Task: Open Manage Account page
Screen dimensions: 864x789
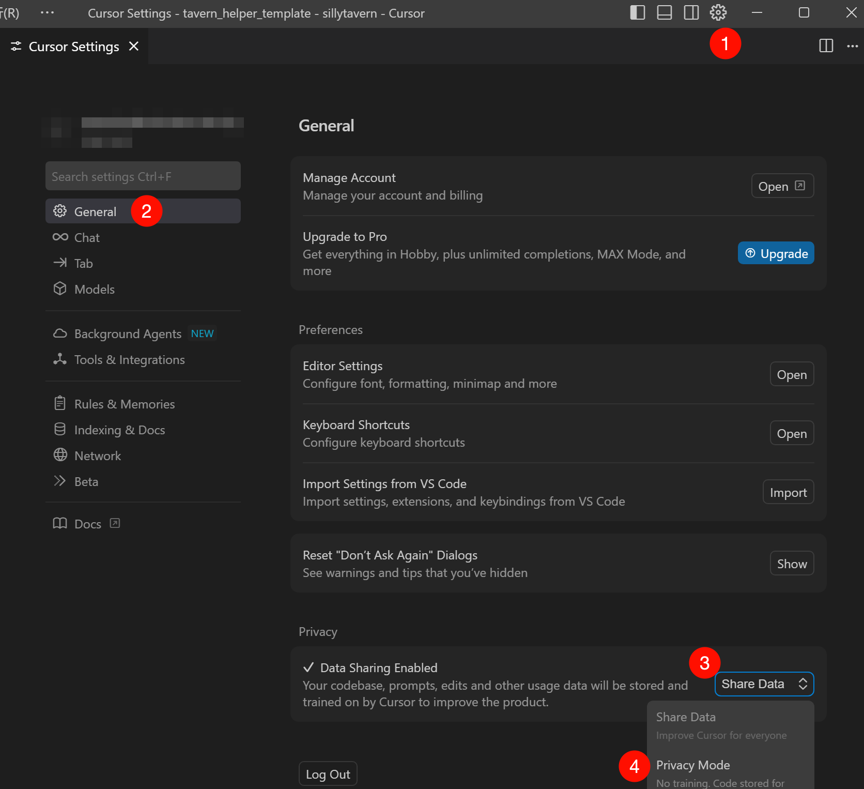Action: [x=782, y=186]
